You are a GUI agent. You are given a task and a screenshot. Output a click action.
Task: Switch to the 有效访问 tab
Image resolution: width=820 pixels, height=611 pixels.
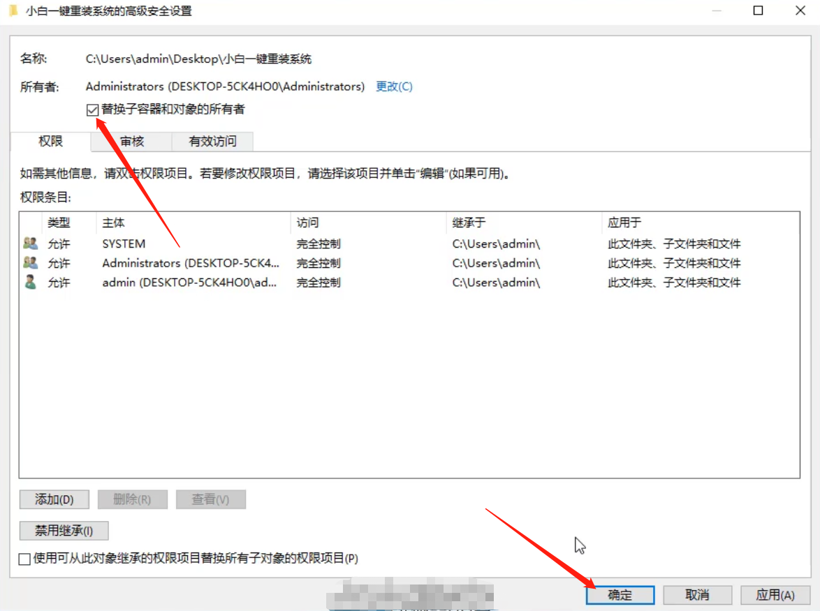click(x=212, y=142)
